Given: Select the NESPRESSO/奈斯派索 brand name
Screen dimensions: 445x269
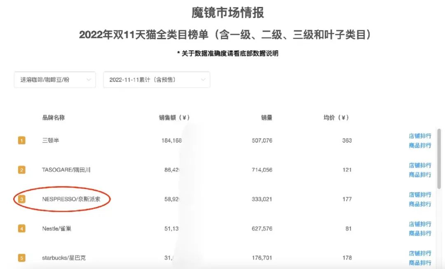Looking at the screenshot, I should click(70, 199).
